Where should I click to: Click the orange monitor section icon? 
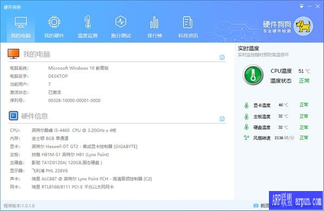coord(13,53)
